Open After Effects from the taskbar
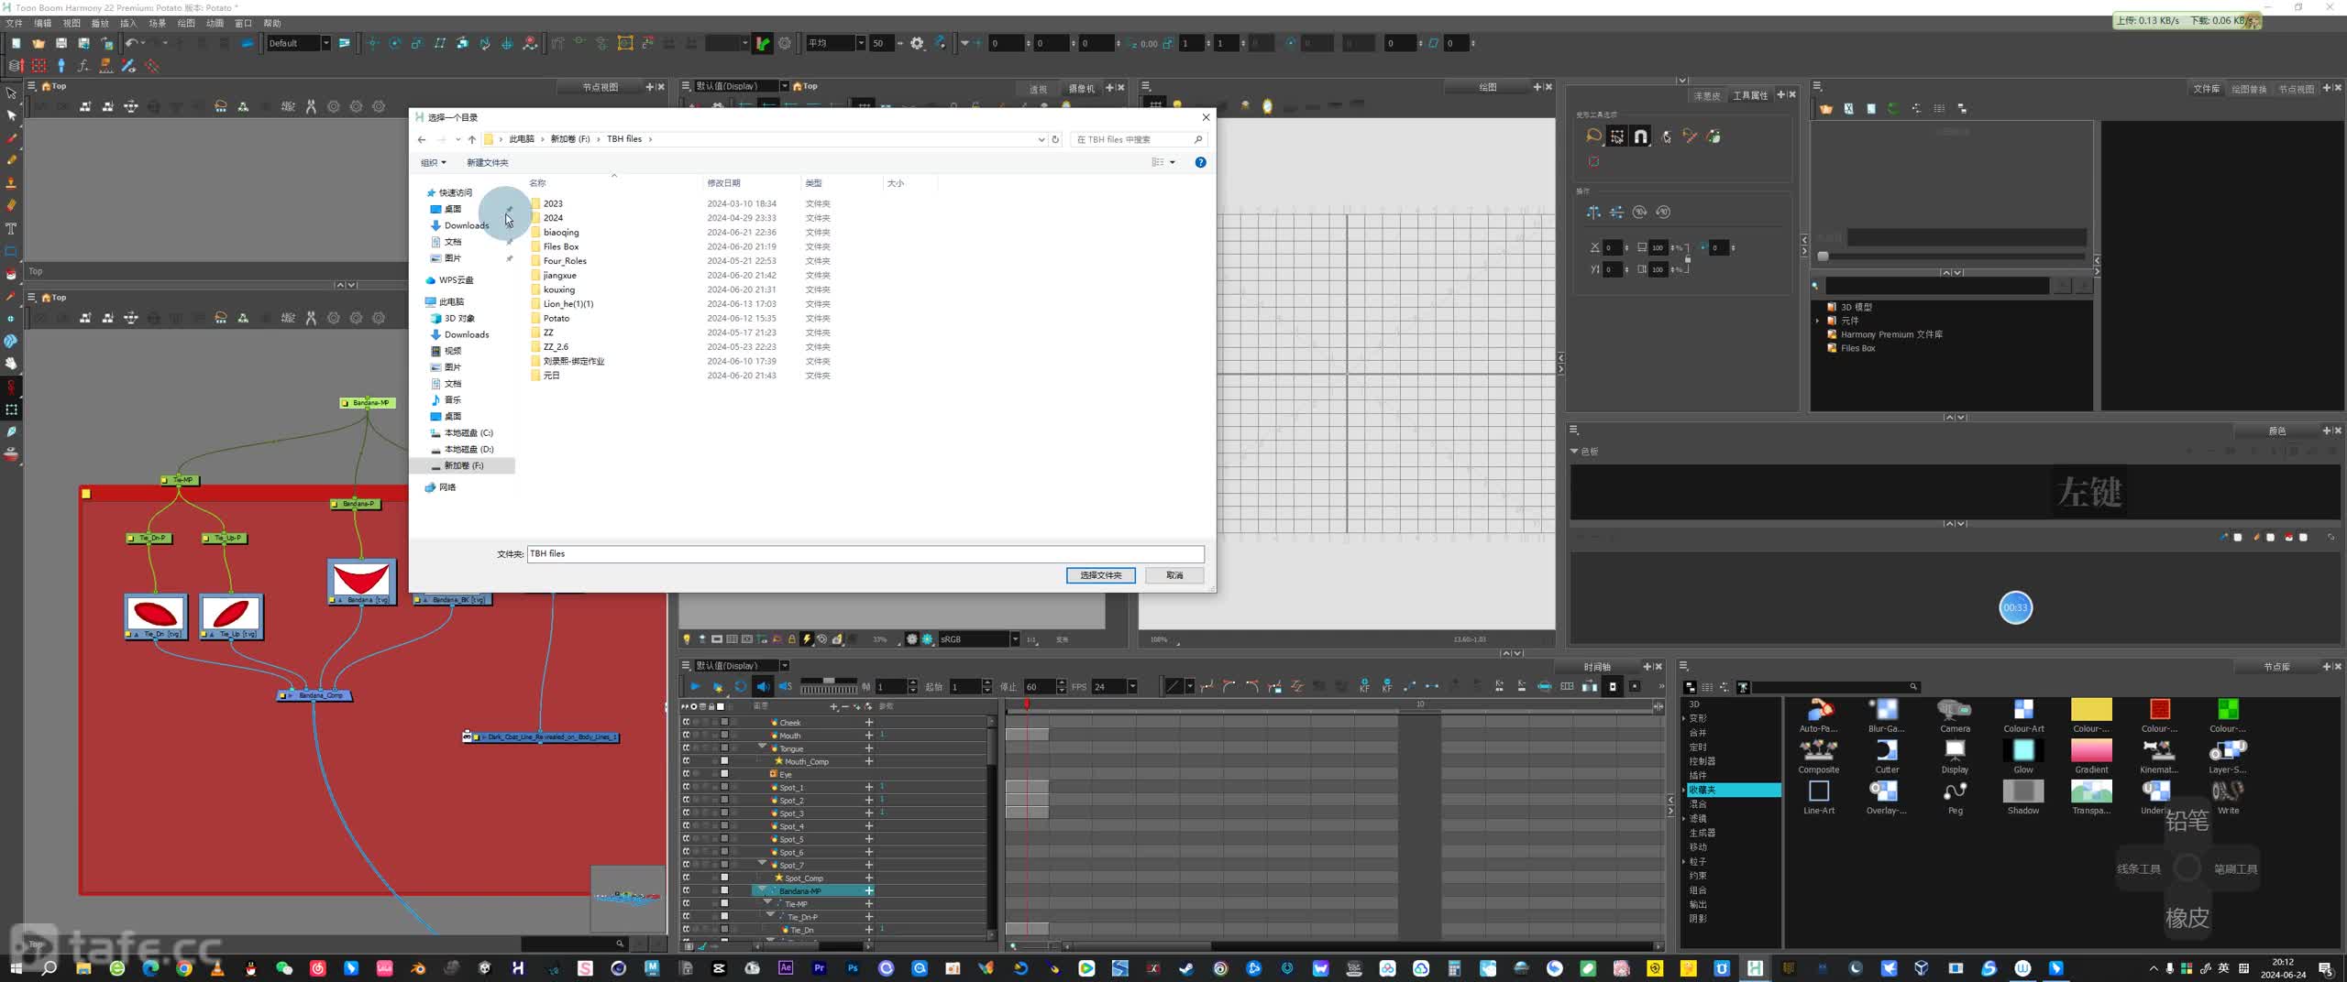This screenshot has height=982, width=2347. pyautogui.click(x=786, y=968)
